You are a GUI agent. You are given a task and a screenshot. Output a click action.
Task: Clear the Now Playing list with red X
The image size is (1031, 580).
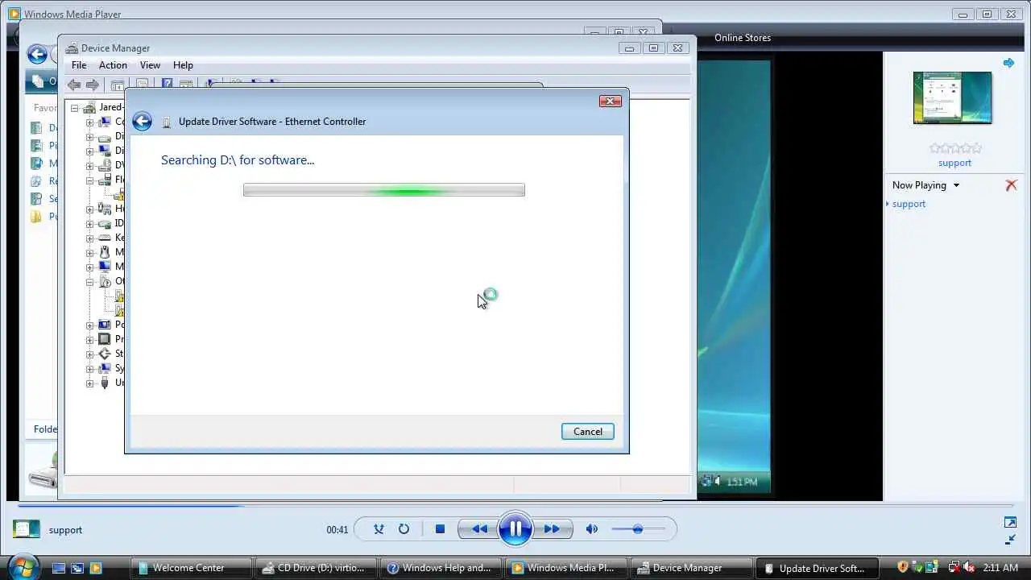pos(1011,185)
